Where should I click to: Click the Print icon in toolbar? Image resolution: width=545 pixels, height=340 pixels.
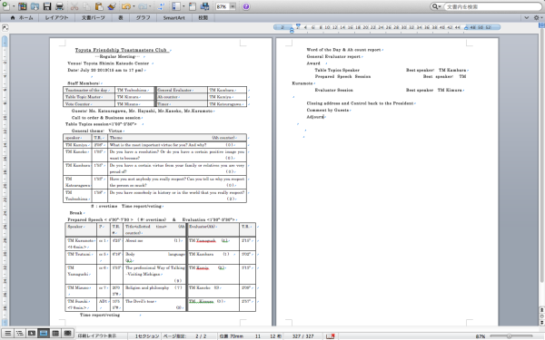click(x=60, y=6)
